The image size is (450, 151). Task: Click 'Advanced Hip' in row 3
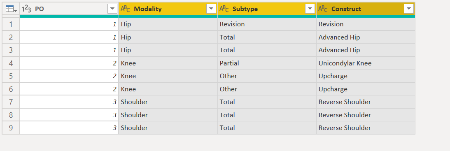tap(366, 50)
